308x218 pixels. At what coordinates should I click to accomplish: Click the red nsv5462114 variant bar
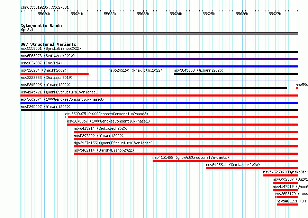click(186, 154)
